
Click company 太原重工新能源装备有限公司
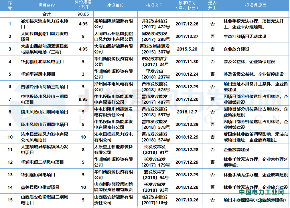[114, 149]
